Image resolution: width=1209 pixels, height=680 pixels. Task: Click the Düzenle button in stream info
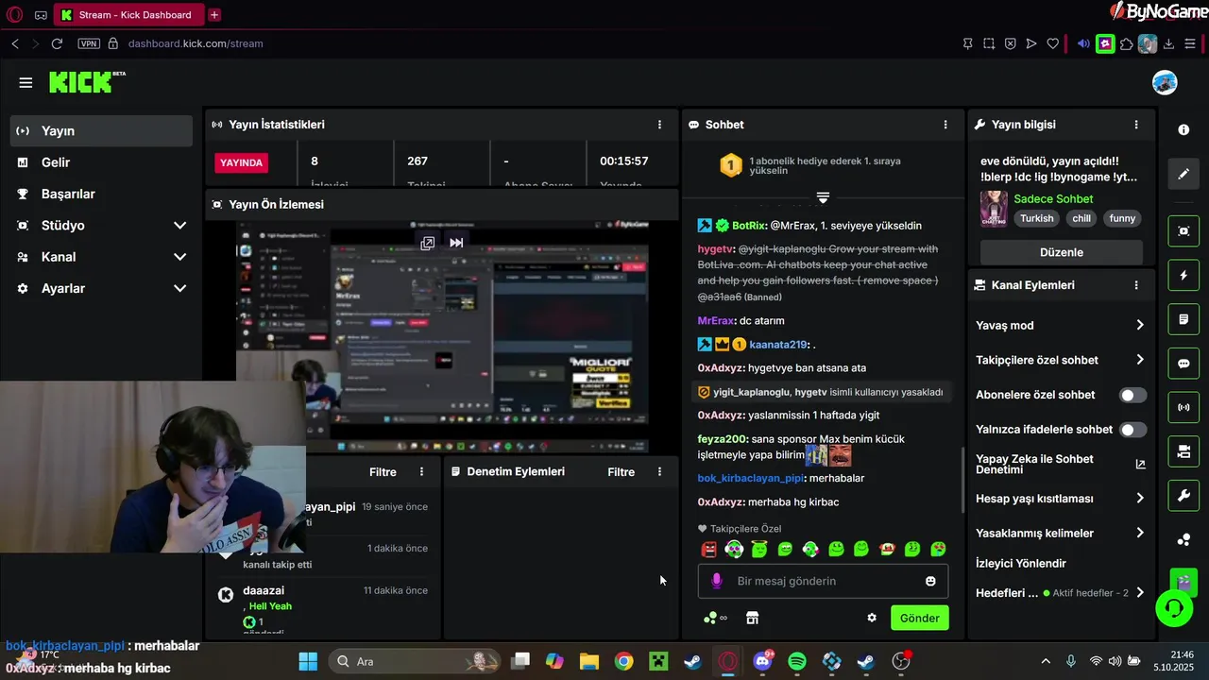click(1061, 252)
